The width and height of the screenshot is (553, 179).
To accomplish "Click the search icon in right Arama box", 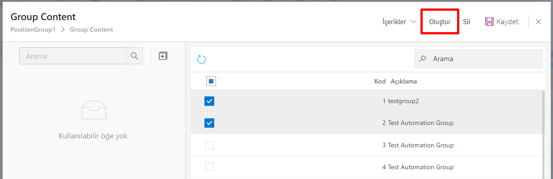I will pos(423,59).
